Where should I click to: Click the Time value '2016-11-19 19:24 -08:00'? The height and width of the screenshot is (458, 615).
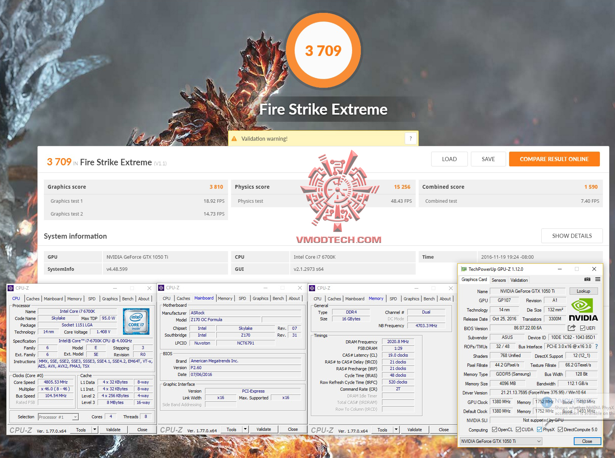(507, 257)
